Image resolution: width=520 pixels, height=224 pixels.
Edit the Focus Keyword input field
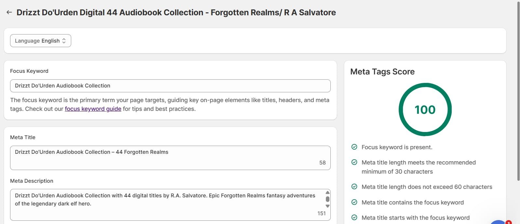[170, 86]
